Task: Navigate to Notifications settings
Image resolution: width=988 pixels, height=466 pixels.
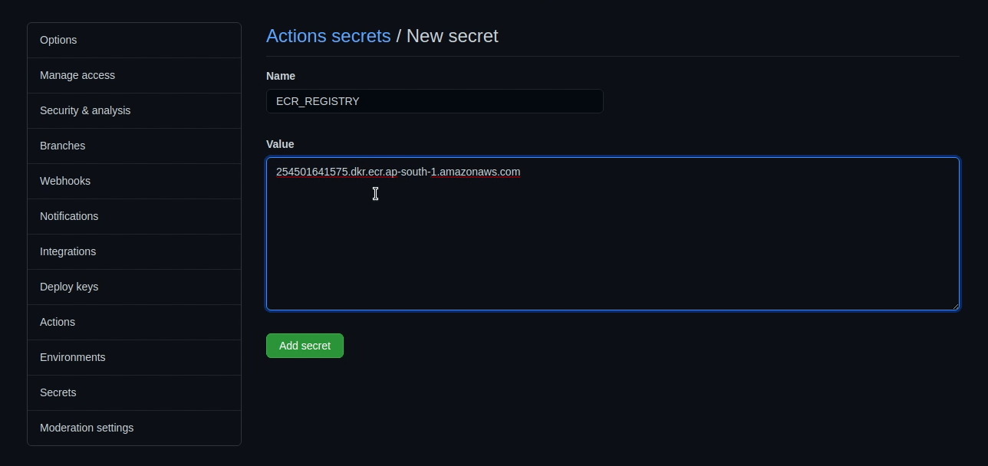Action: tap(69, 216)
